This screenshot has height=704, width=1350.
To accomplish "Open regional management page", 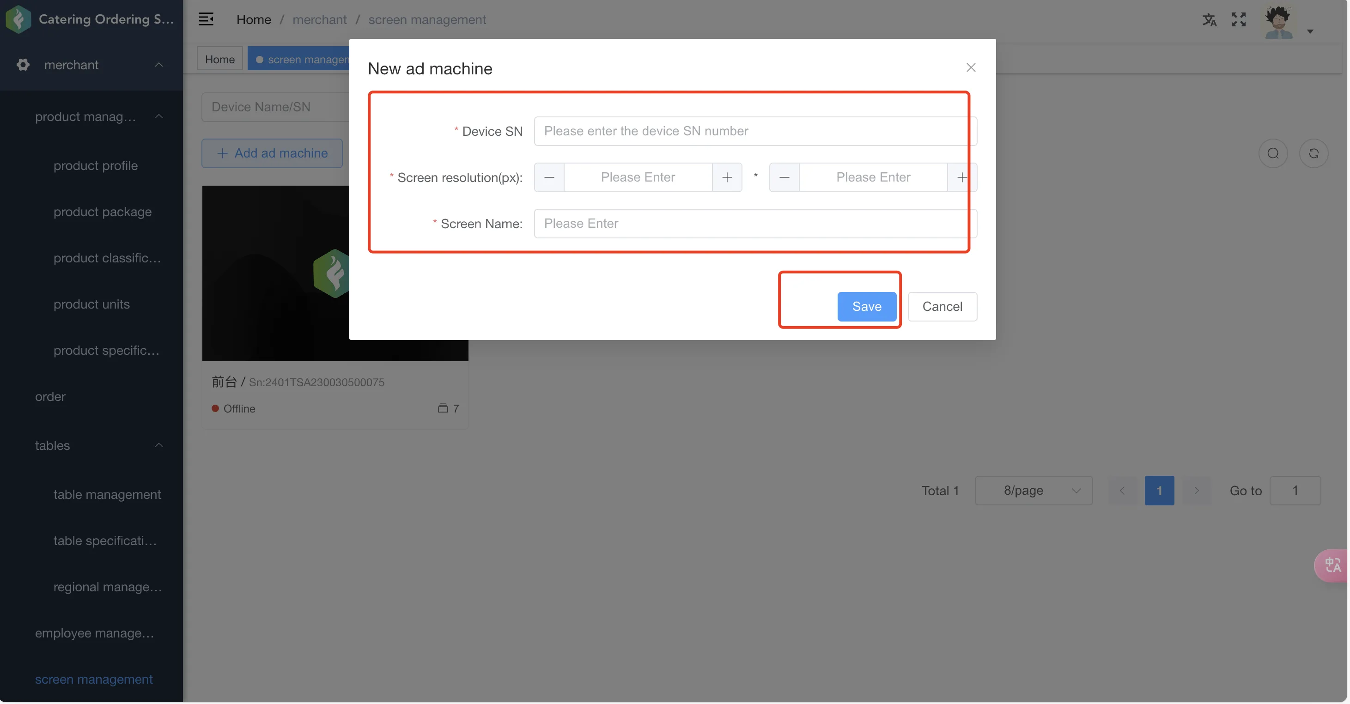I will [x=108, y=587].
